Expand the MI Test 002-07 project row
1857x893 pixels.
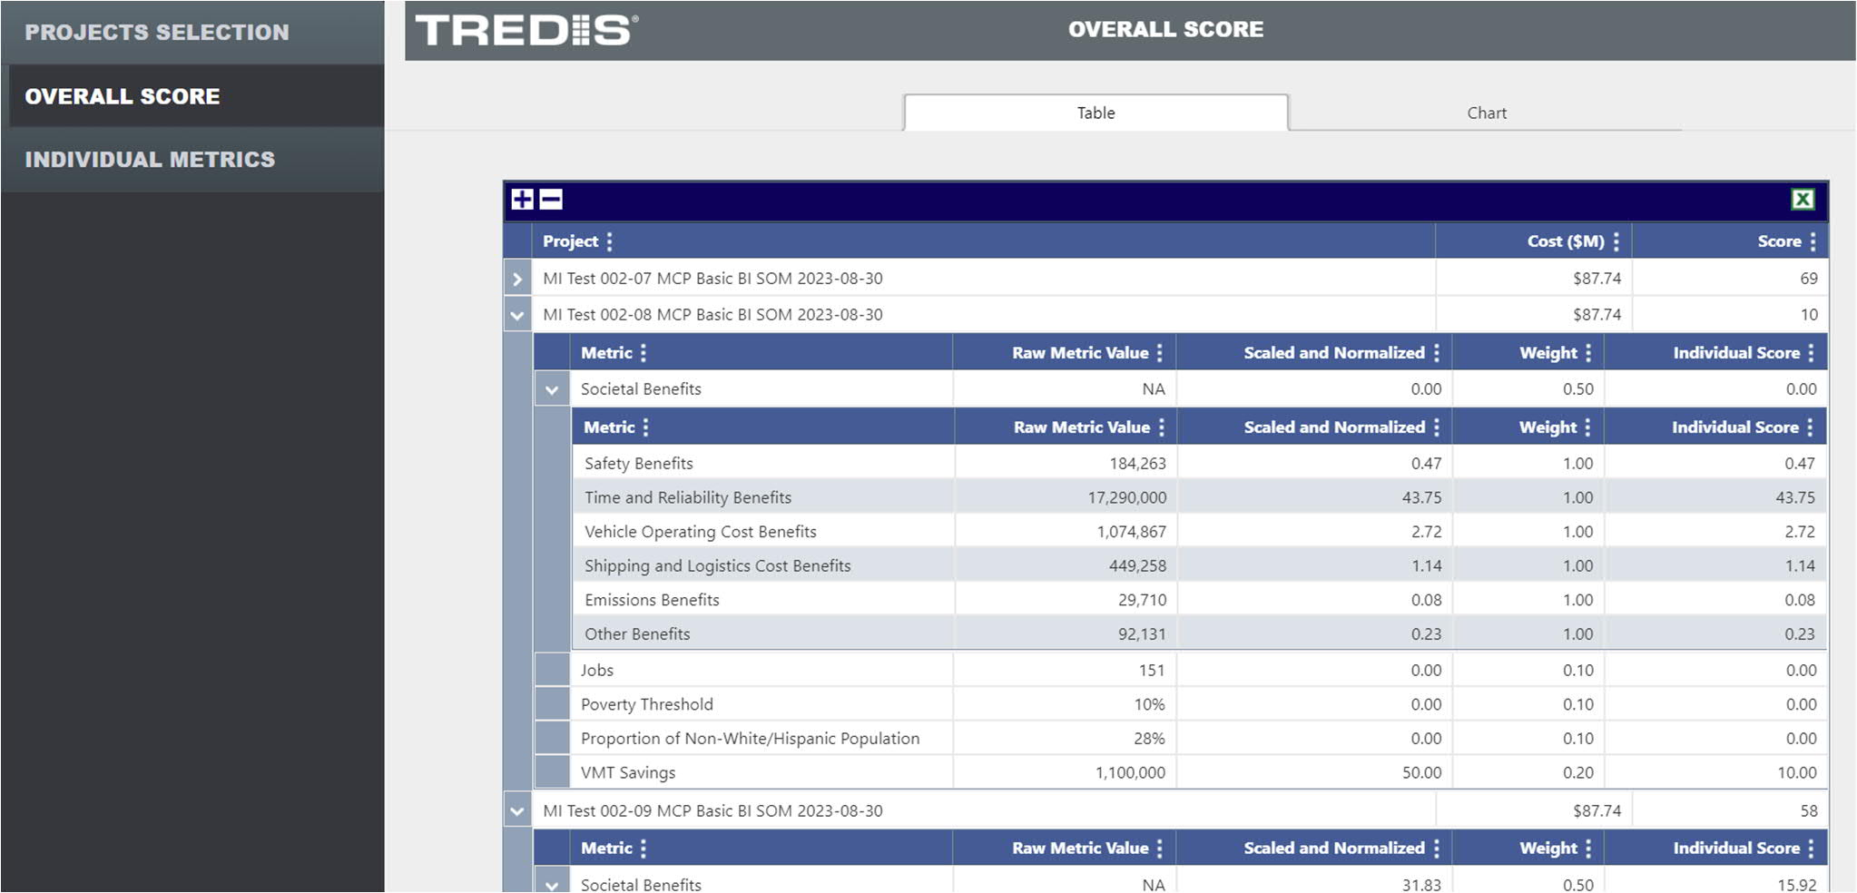517,279
